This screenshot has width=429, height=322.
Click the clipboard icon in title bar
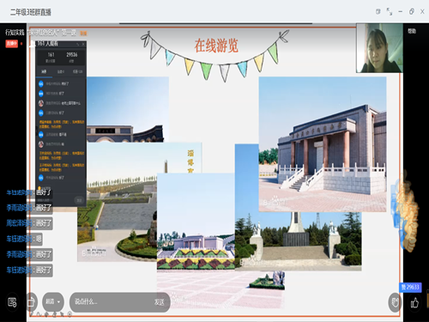tap(378, 12)
